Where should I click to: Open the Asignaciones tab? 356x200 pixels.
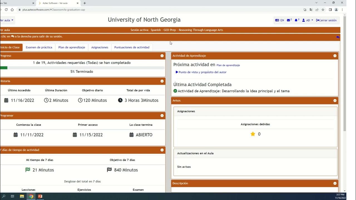tap(100, 47)
